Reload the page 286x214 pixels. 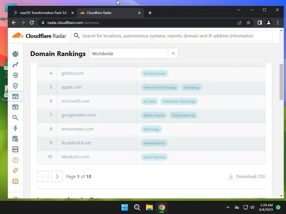click(x=32, y=23)
